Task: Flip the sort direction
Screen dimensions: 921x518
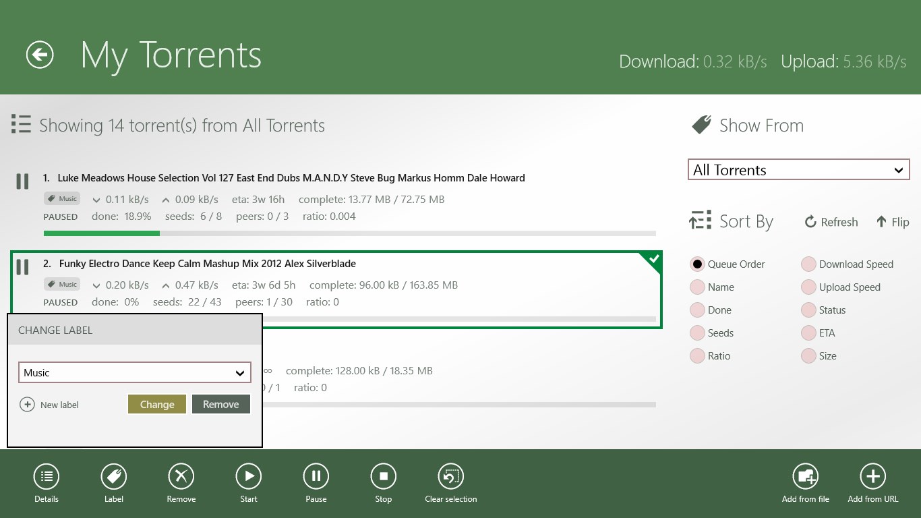Action: point(892,222)
